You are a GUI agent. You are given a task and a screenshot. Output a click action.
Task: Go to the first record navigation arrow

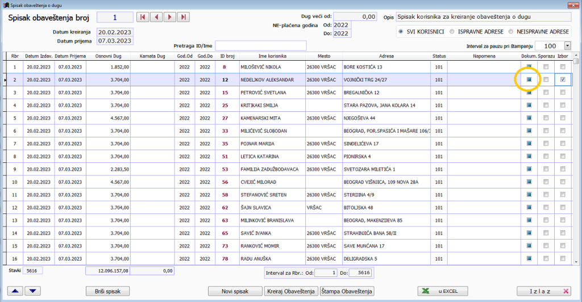click(142, 17)
